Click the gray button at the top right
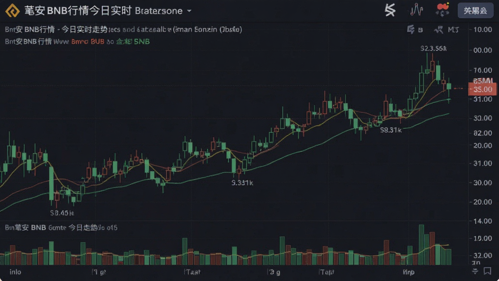 click(x=475, y=11)
